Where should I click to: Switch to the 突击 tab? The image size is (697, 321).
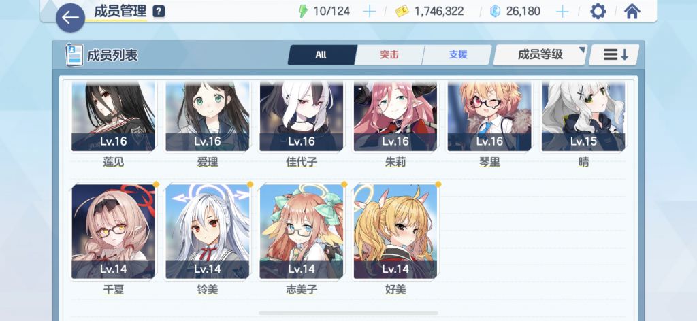click(x=389, y=55)
